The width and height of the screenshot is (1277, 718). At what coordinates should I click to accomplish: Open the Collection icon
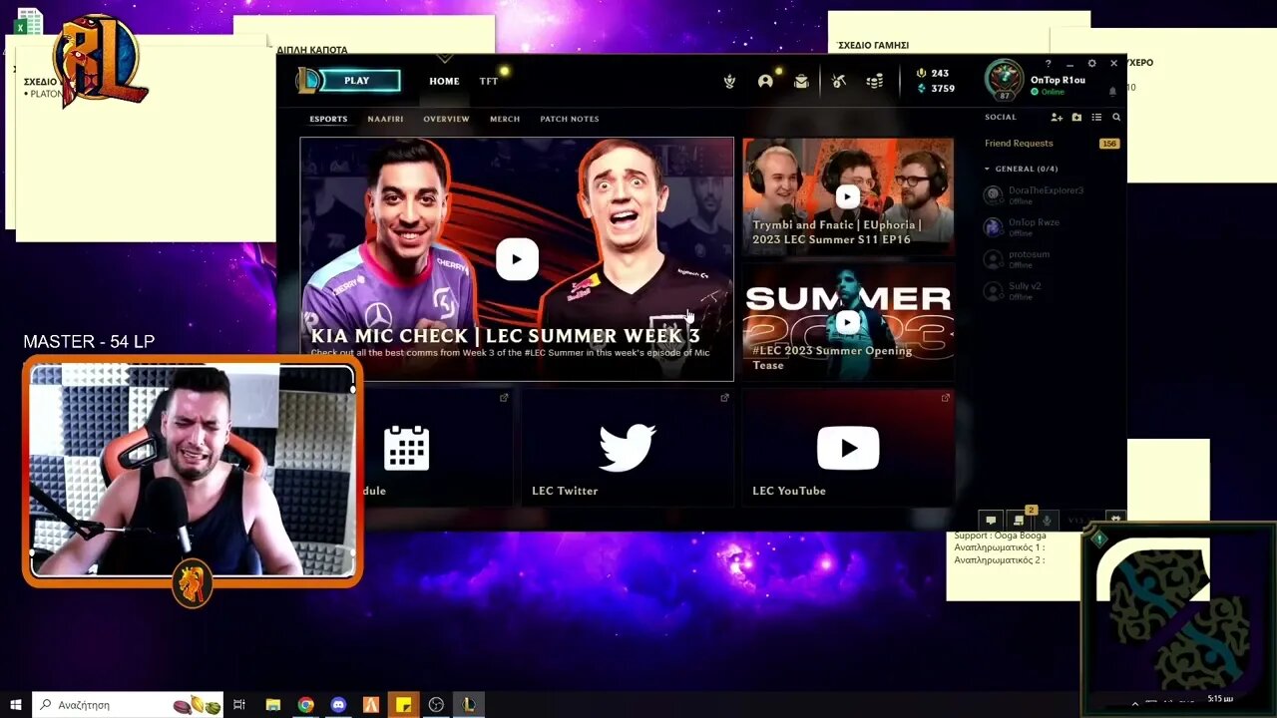801,81
